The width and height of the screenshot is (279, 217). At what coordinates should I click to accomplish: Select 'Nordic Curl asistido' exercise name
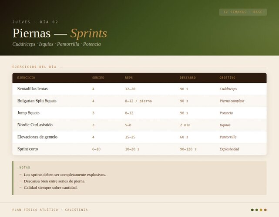coord(35,125)
